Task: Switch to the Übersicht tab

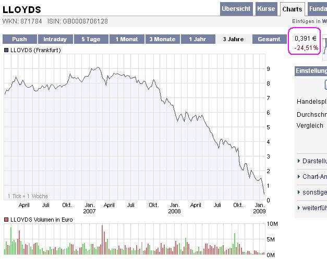Action: coord(236,9)
